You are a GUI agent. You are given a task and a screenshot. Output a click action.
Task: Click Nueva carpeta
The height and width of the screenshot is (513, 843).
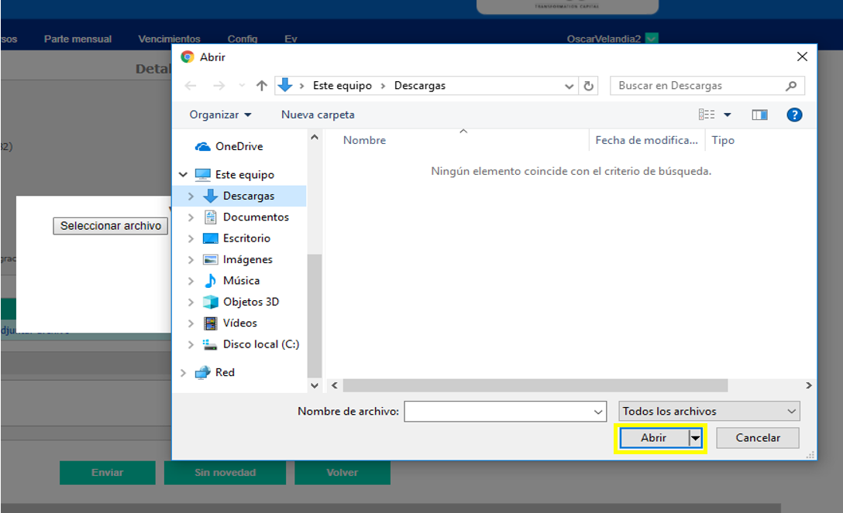318,115
